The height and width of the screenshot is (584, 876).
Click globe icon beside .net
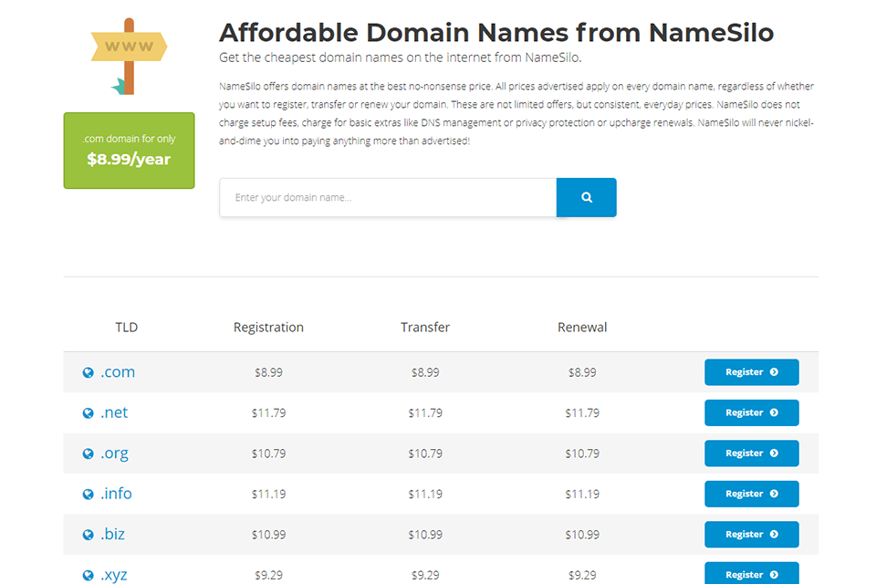[x=89, y=413]
